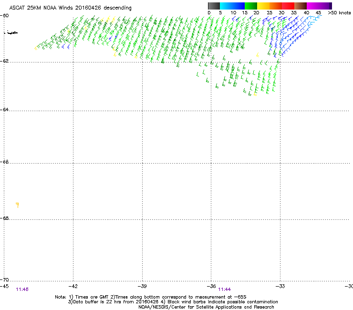This screenshot has height=310, width=353.
Task: Click the latitude label "-70"
Action: [4, 280]
